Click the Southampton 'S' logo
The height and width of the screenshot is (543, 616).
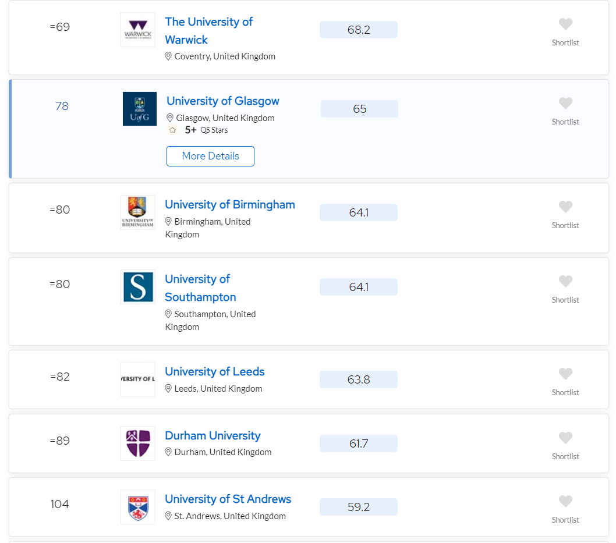point(138,287)
